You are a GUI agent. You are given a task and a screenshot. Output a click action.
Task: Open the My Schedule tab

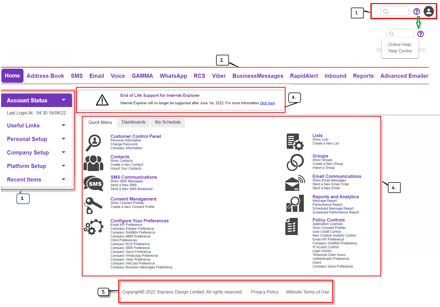(168, 122)
